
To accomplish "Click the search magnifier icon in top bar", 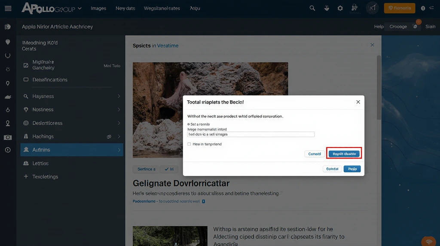I will pos(312,8).
